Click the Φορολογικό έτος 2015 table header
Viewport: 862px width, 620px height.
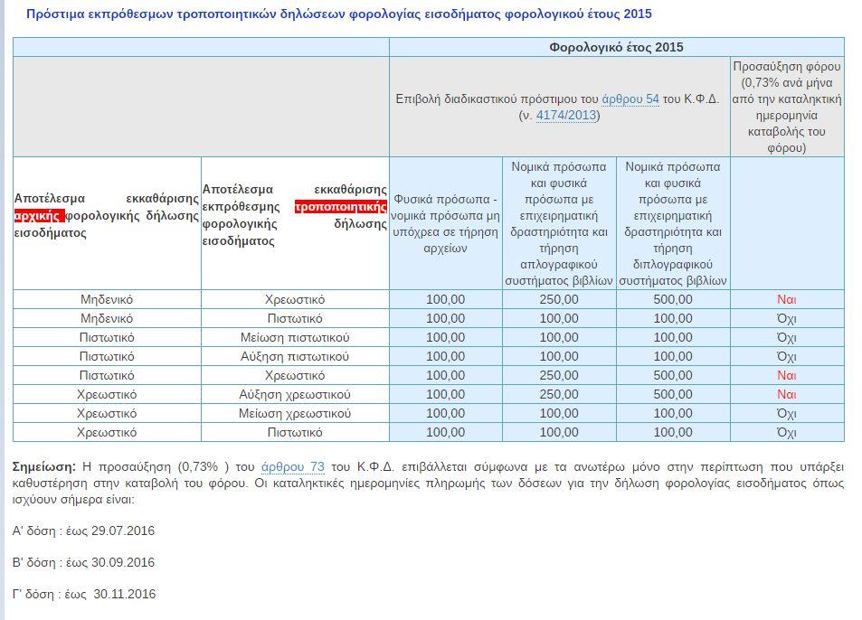click(616, 47)
